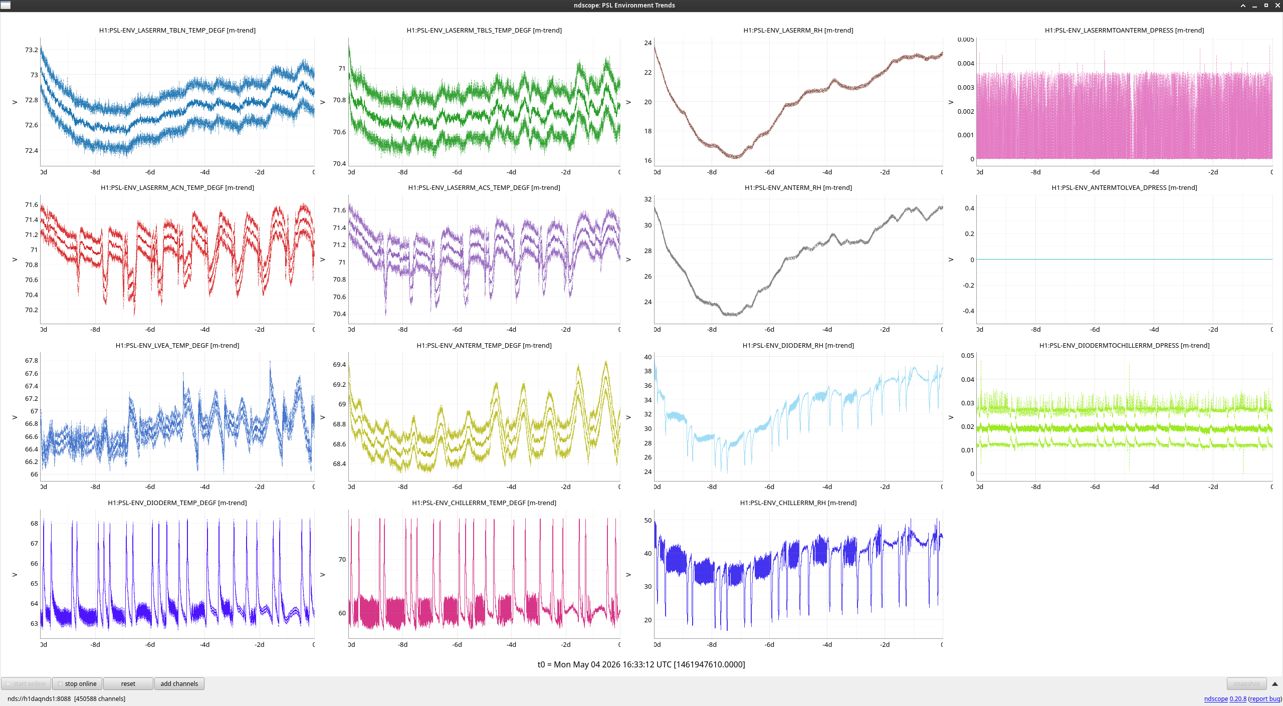Screen dimensions: 1283x706
Task: Select the LVEA_TEMP_DEGF plot title
Action: pos(177,345)
